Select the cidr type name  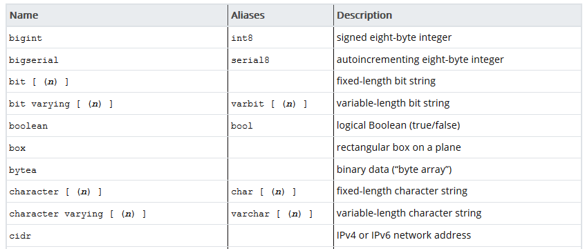20,236
